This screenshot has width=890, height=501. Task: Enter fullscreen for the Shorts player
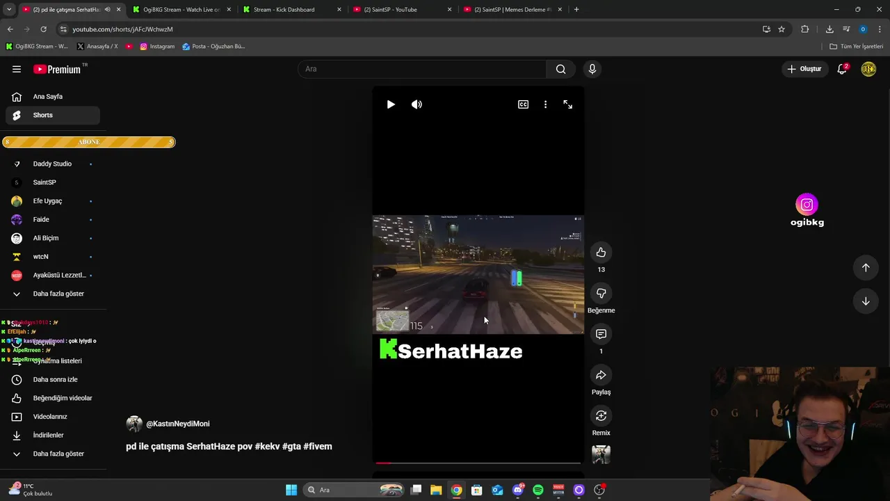[x=568, y=104]
